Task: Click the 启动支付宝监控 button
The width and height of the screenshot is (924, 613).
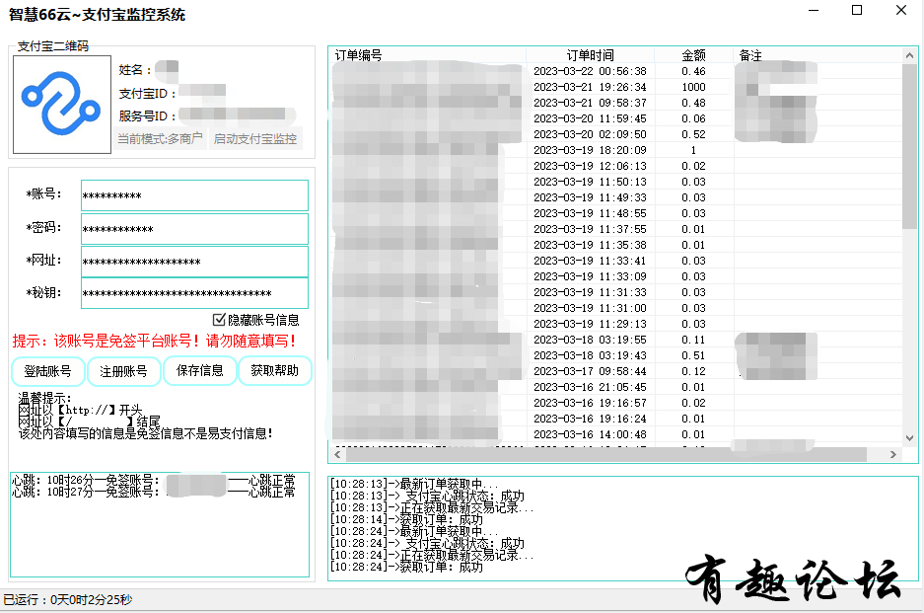Action: [x=255, y=138]
